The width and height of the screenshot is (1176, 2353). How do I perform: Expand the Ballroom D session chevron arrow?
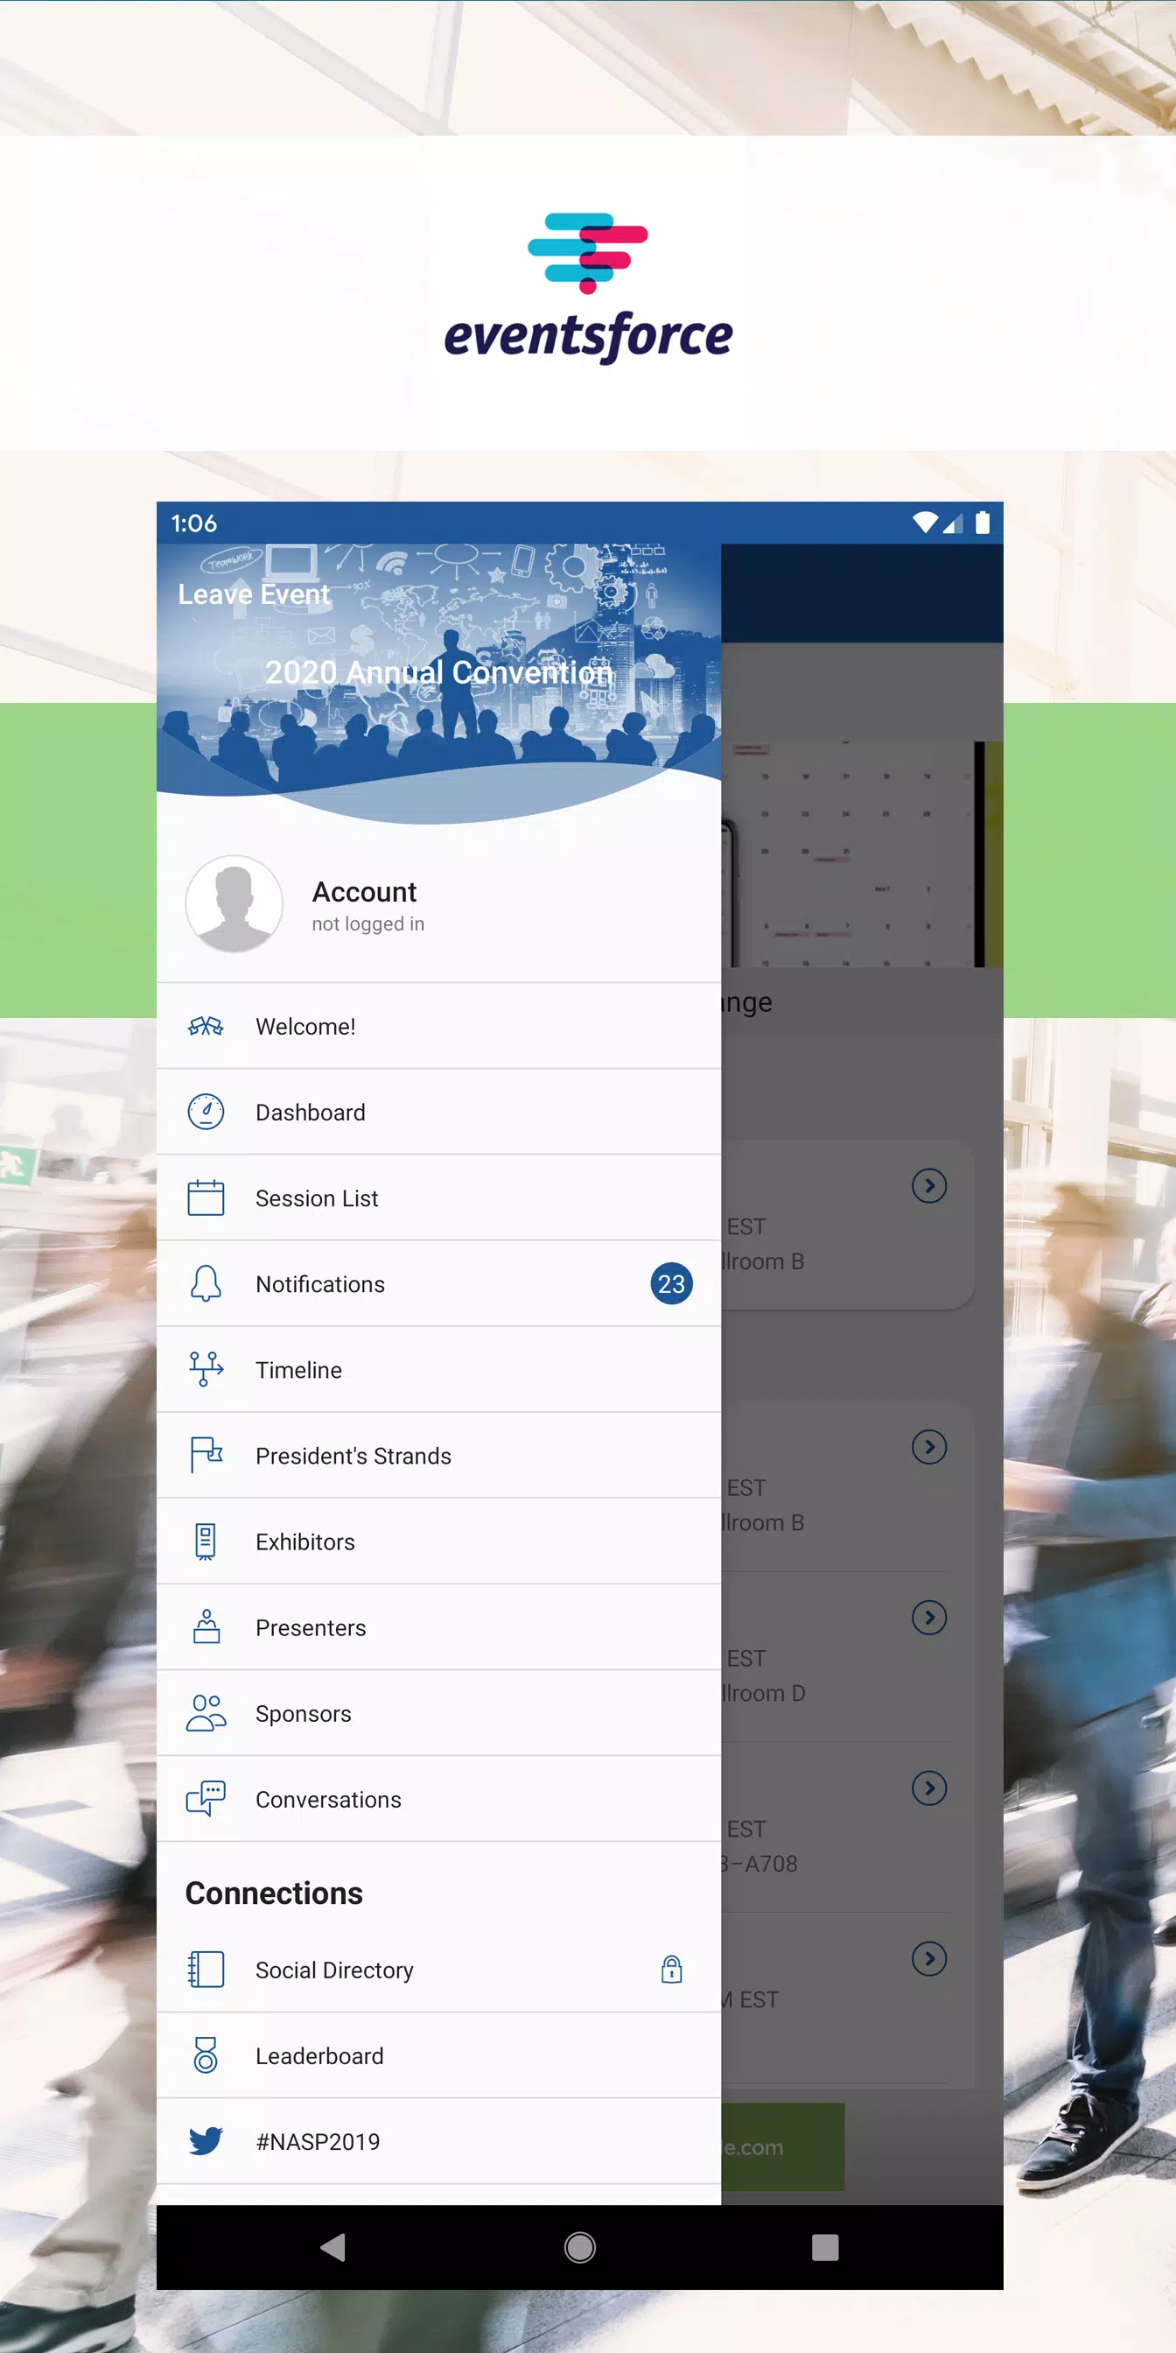[x=928, y=1618]
